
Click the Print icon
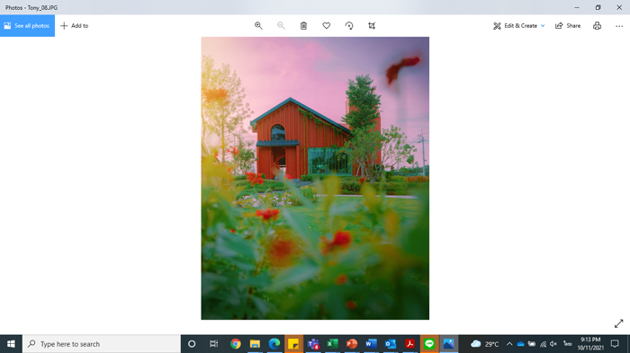tap(597, 26)
